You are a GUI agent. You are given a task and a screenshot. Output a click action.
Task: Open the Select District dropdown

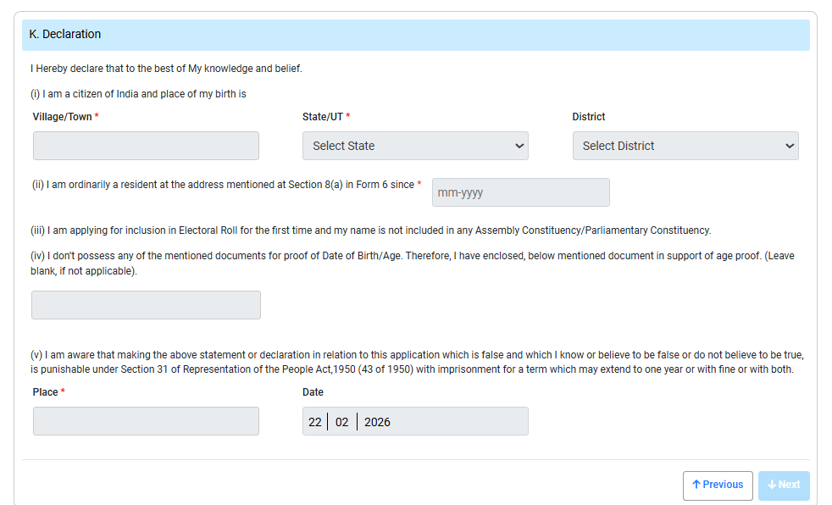[685, 146]
